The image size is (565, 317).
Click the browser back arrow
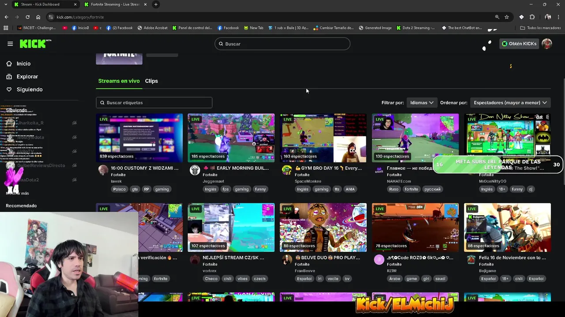coord(6,17)
